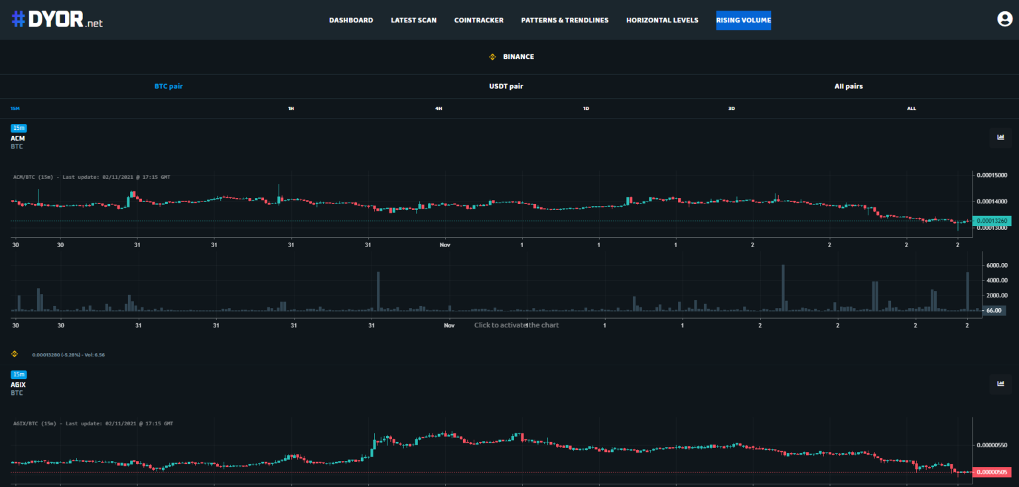1019x487 pixels.
Task: Select the ALL timeframe option
Action: coord(911,108)
